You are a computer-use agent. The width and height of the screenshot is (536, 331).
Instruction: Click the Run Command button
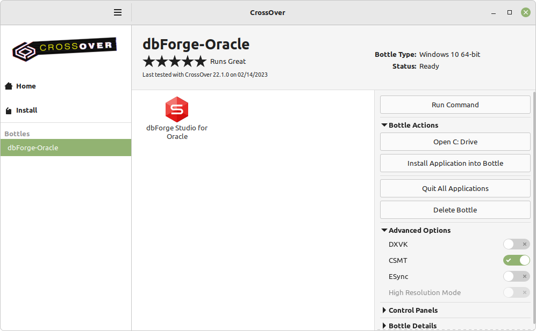pyautogui.click(x=455, y=105)
